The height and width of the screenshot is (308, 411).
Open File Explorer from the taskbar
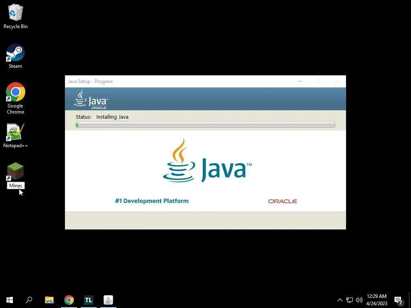click(49, 300)
